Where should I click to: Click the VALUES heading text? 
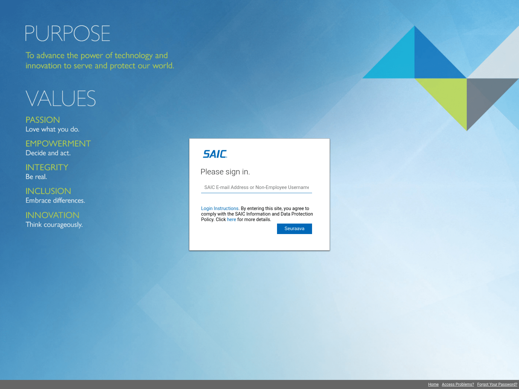(61, 99)
